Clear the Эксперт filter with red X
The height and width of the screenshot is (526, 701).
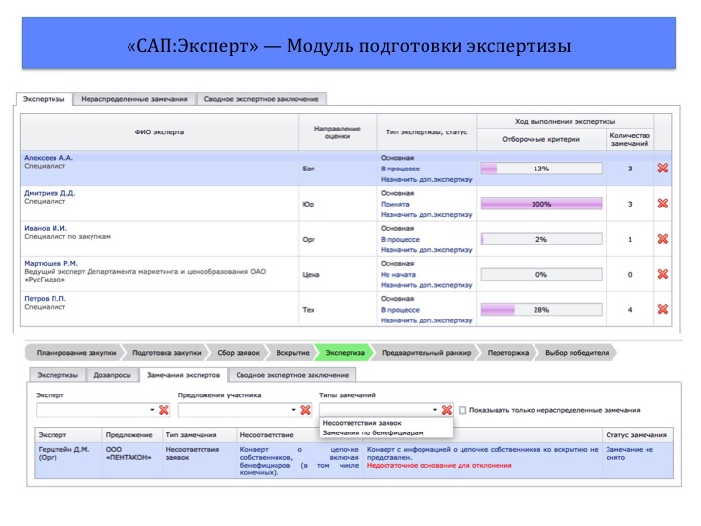tap(164, 410)
